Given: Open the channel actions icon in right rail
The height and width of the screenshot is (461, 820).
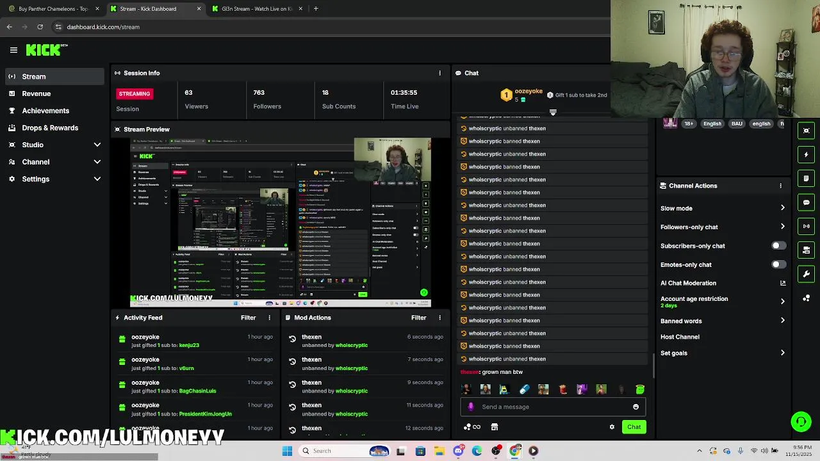Looking at the screenshot, I should click(x=806, y=250).
